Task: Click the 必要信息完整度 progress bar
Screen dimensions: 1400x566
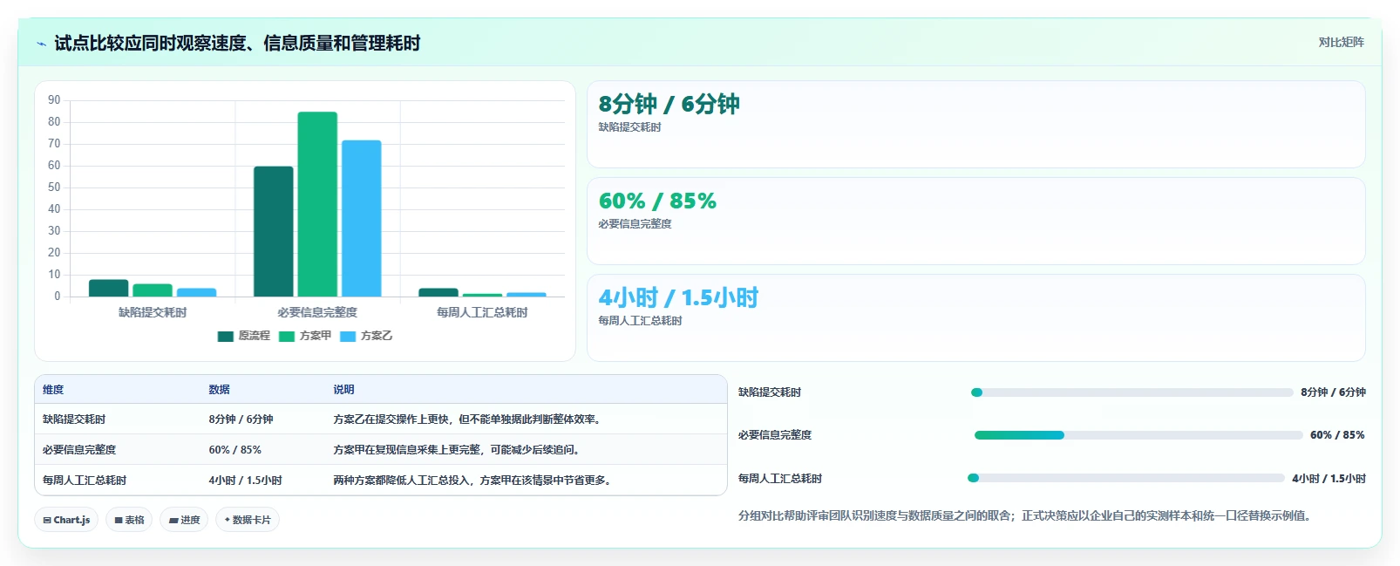Action: [x=1138, y=435]
